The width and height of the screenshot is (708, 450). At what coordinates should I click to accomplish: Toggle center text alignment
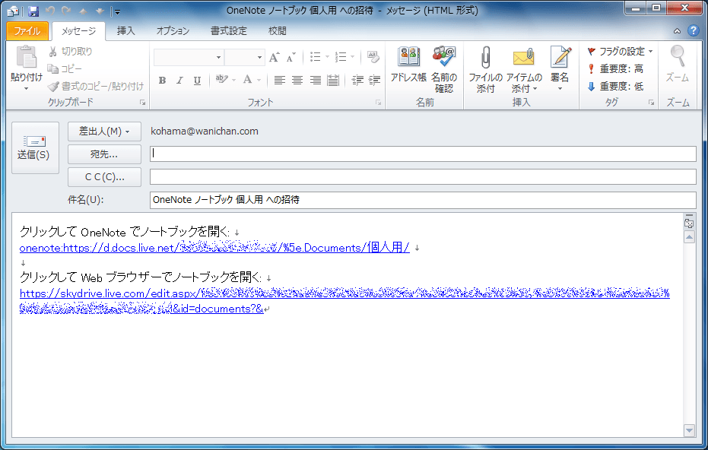(x=297, y=81)
